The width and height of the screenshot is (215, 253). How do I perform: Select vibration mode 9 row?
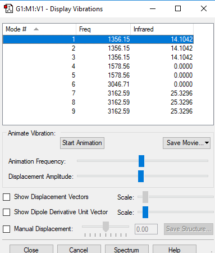pyautogui.click(x=98, y=111)
